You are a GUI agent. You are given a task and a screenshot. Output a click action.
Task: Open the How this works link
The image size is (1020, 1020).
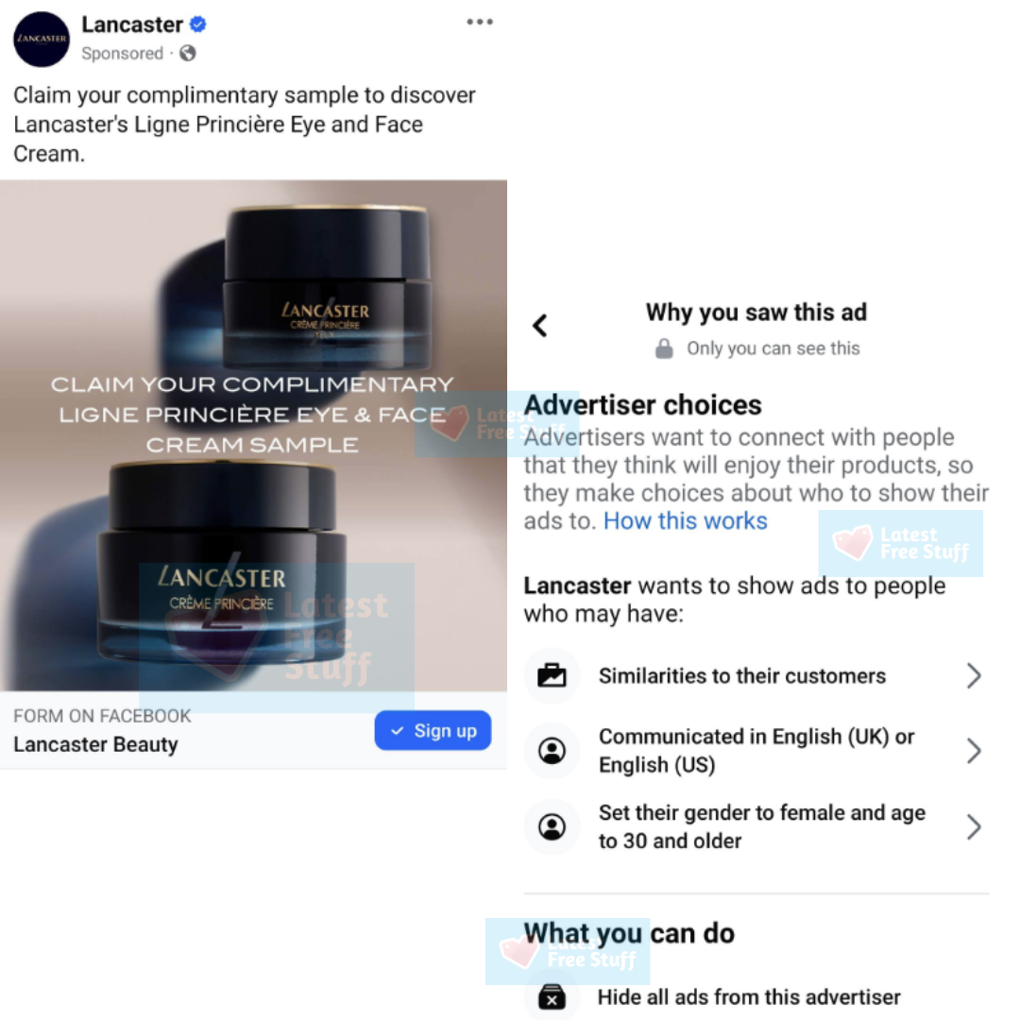pyautogui.click(x=685, y=521)
